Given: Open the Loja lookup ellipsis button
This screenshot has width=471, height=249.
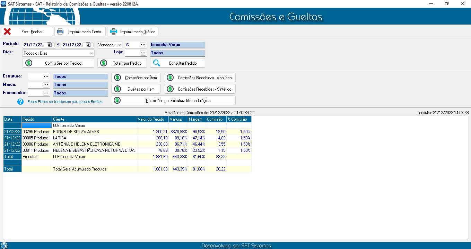Looking at the screenshot, I should (x=143, y=53).
